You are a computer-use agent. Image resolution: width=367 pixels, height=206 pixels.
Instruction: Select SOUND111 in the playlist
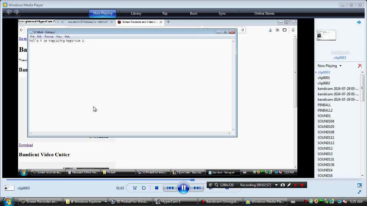(x=326, y=138)
